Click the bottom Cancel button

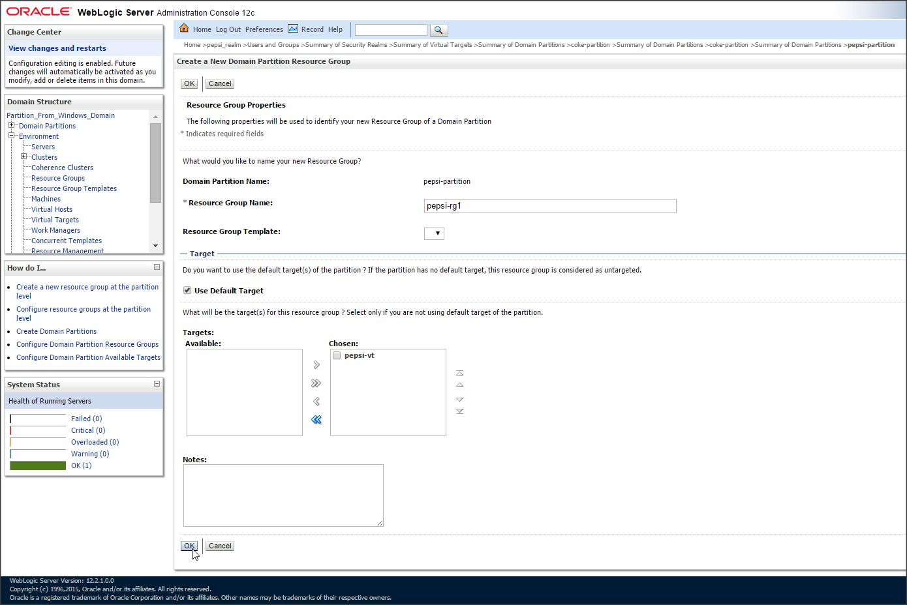pyautogui.click(x=220, y=546)
